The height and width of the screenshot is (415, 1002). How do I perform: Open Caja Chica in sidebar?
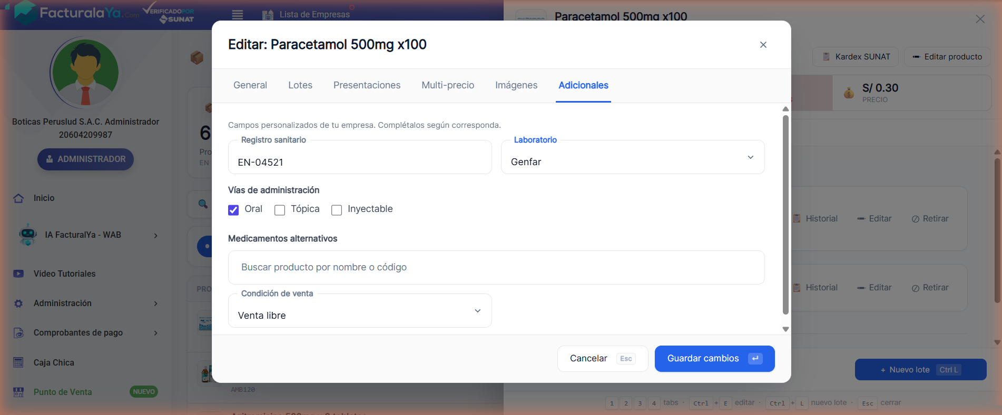(x=54, y=362)
